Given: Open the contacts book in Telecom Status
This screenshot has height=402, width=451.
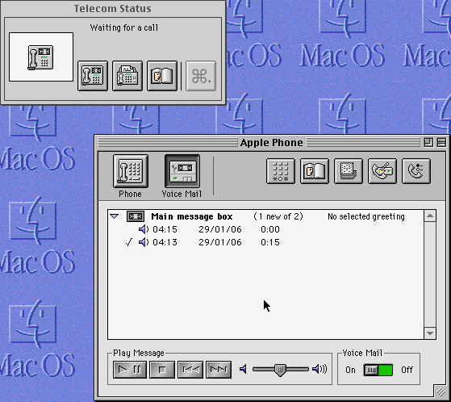Looking at the screenshot, I should click(x=162, y=76).
